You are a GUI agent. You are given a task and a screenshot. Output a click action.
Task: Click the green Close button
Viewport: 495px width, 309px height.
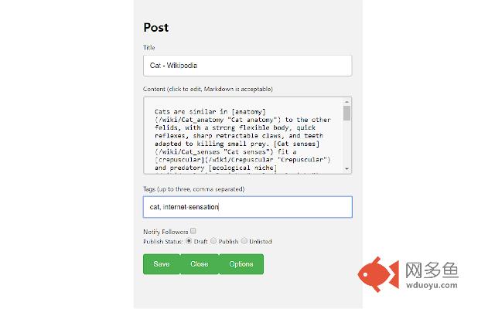(x=200, y=264)
